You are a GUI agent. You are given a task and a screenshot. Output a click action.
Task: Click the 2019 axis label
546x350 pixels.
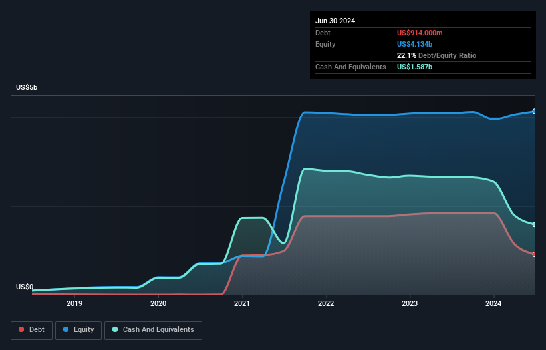74,303
